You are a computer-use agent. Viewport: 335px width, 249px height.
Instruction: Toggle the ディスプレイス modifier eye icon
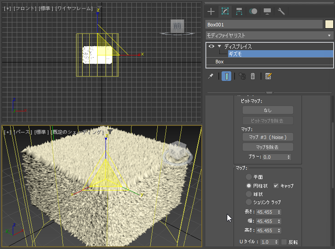211,46
